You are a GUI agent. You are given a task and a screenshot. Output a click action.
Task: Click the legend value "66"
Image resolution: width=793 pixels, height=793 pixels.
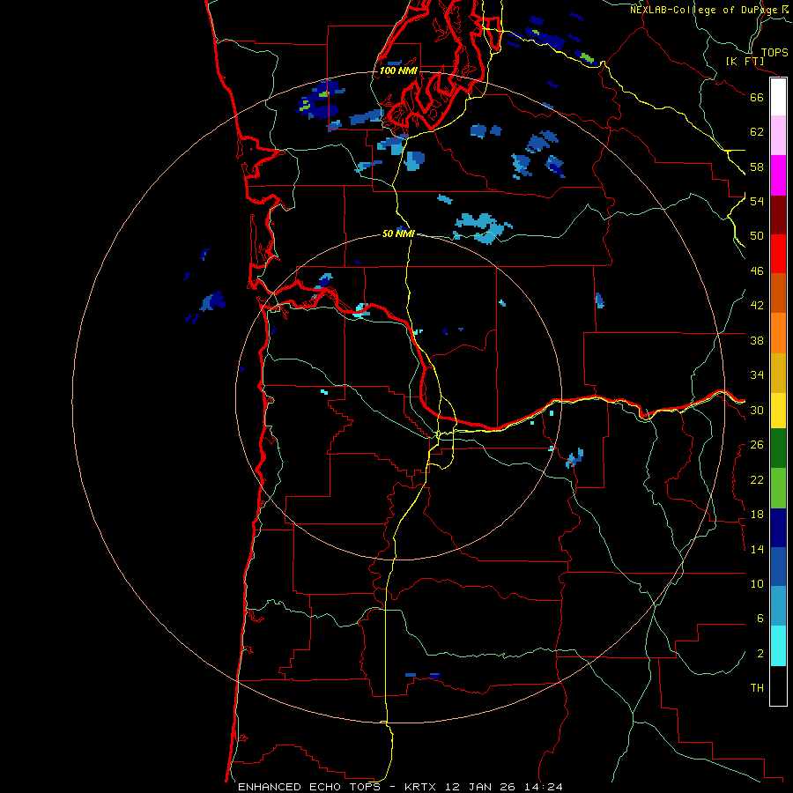pyautogui.click(x=757, y=98)
